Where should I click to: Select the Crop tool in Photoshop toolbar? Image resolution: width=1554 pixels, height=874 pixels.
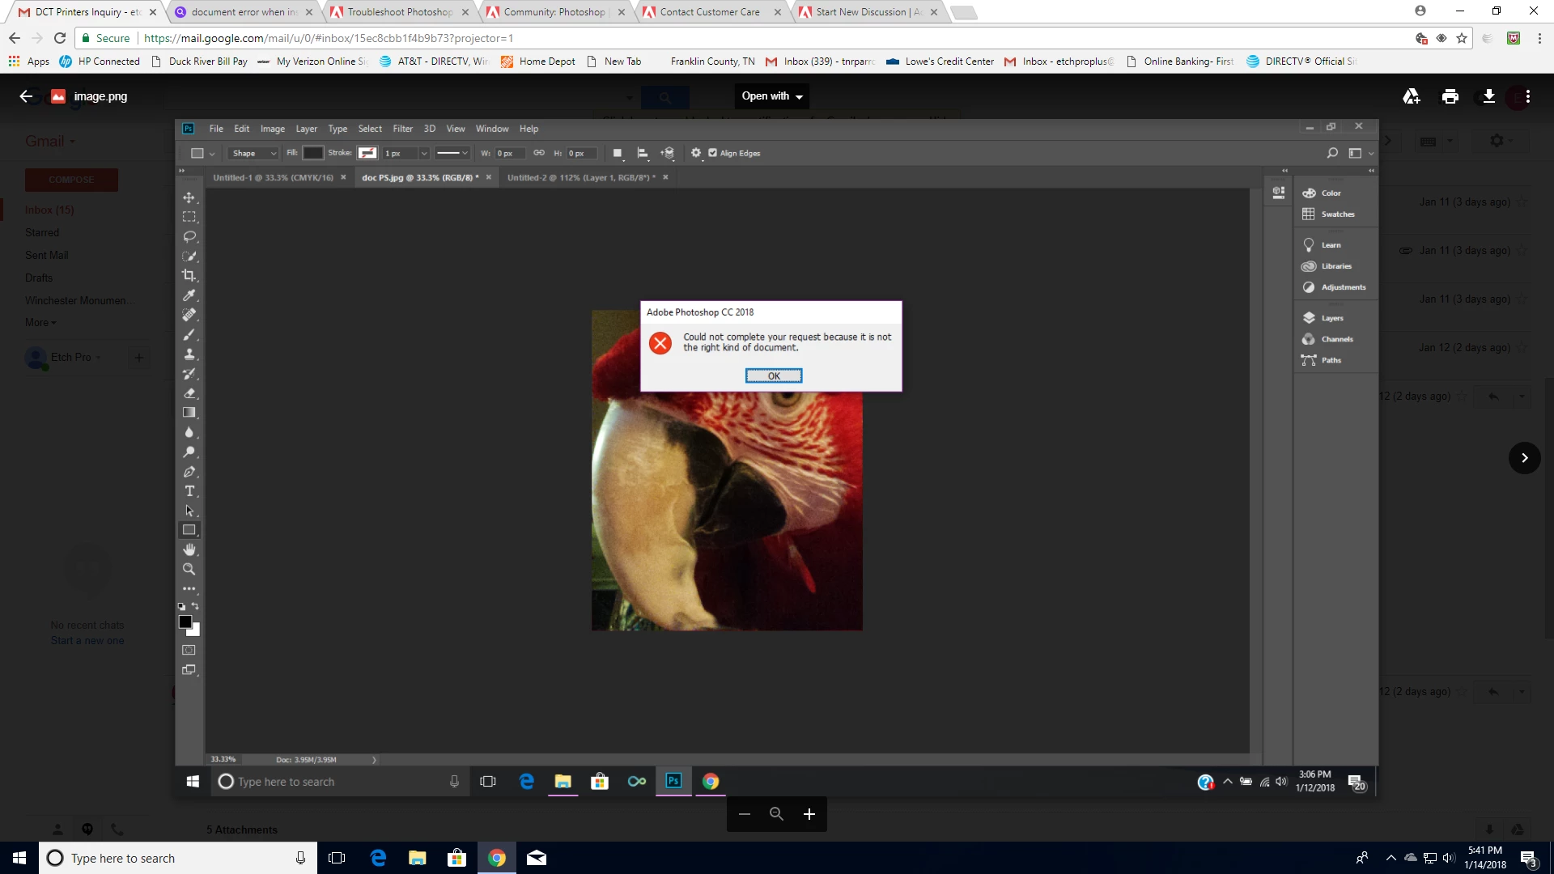[x=189, y=276]
